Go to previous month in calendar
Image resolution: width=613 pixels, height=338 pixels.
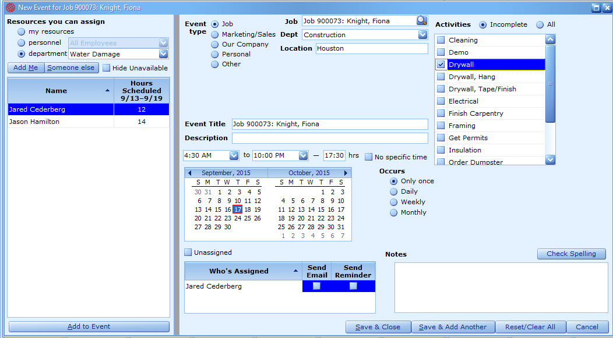pos(189,173)
